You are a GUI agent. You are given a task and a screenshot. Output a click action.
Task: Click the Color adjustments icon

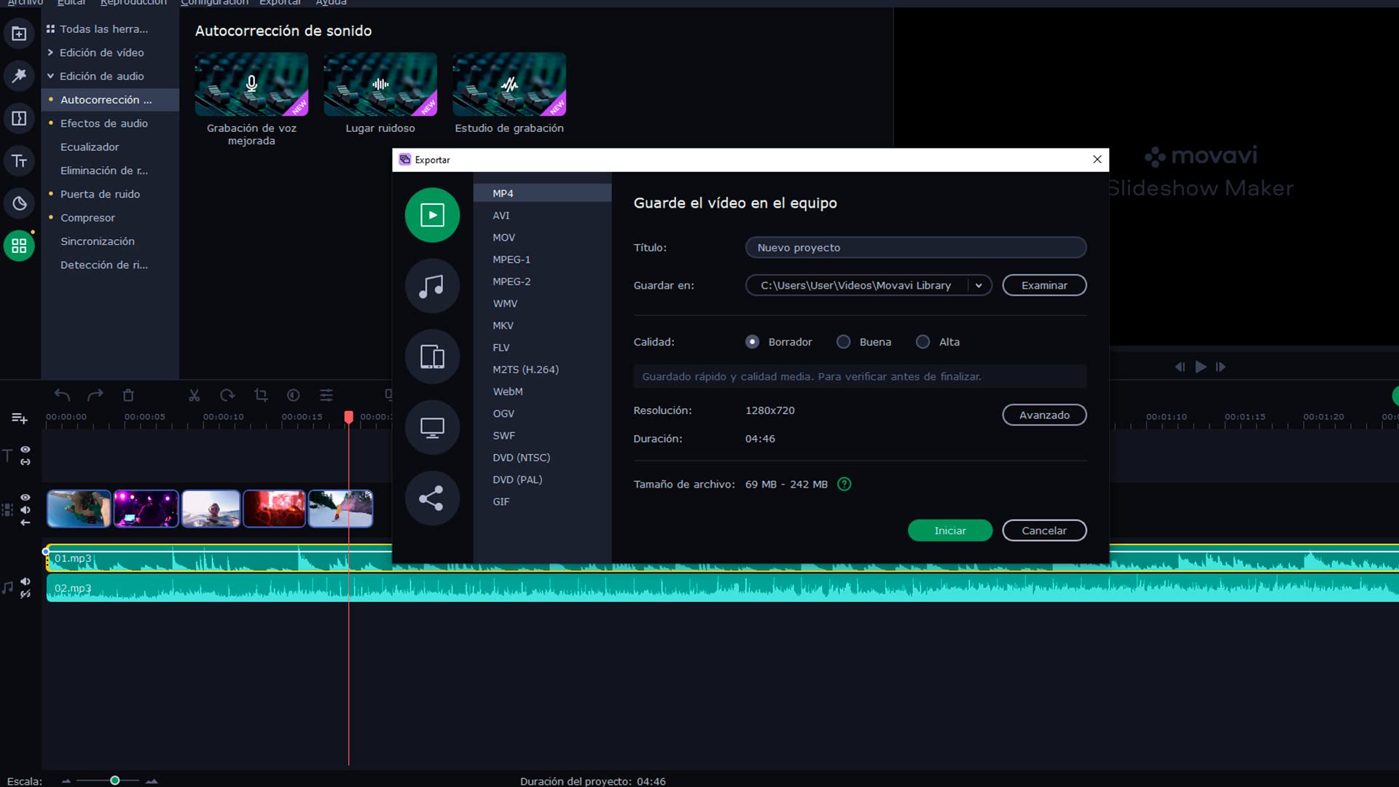coord(293,395)
